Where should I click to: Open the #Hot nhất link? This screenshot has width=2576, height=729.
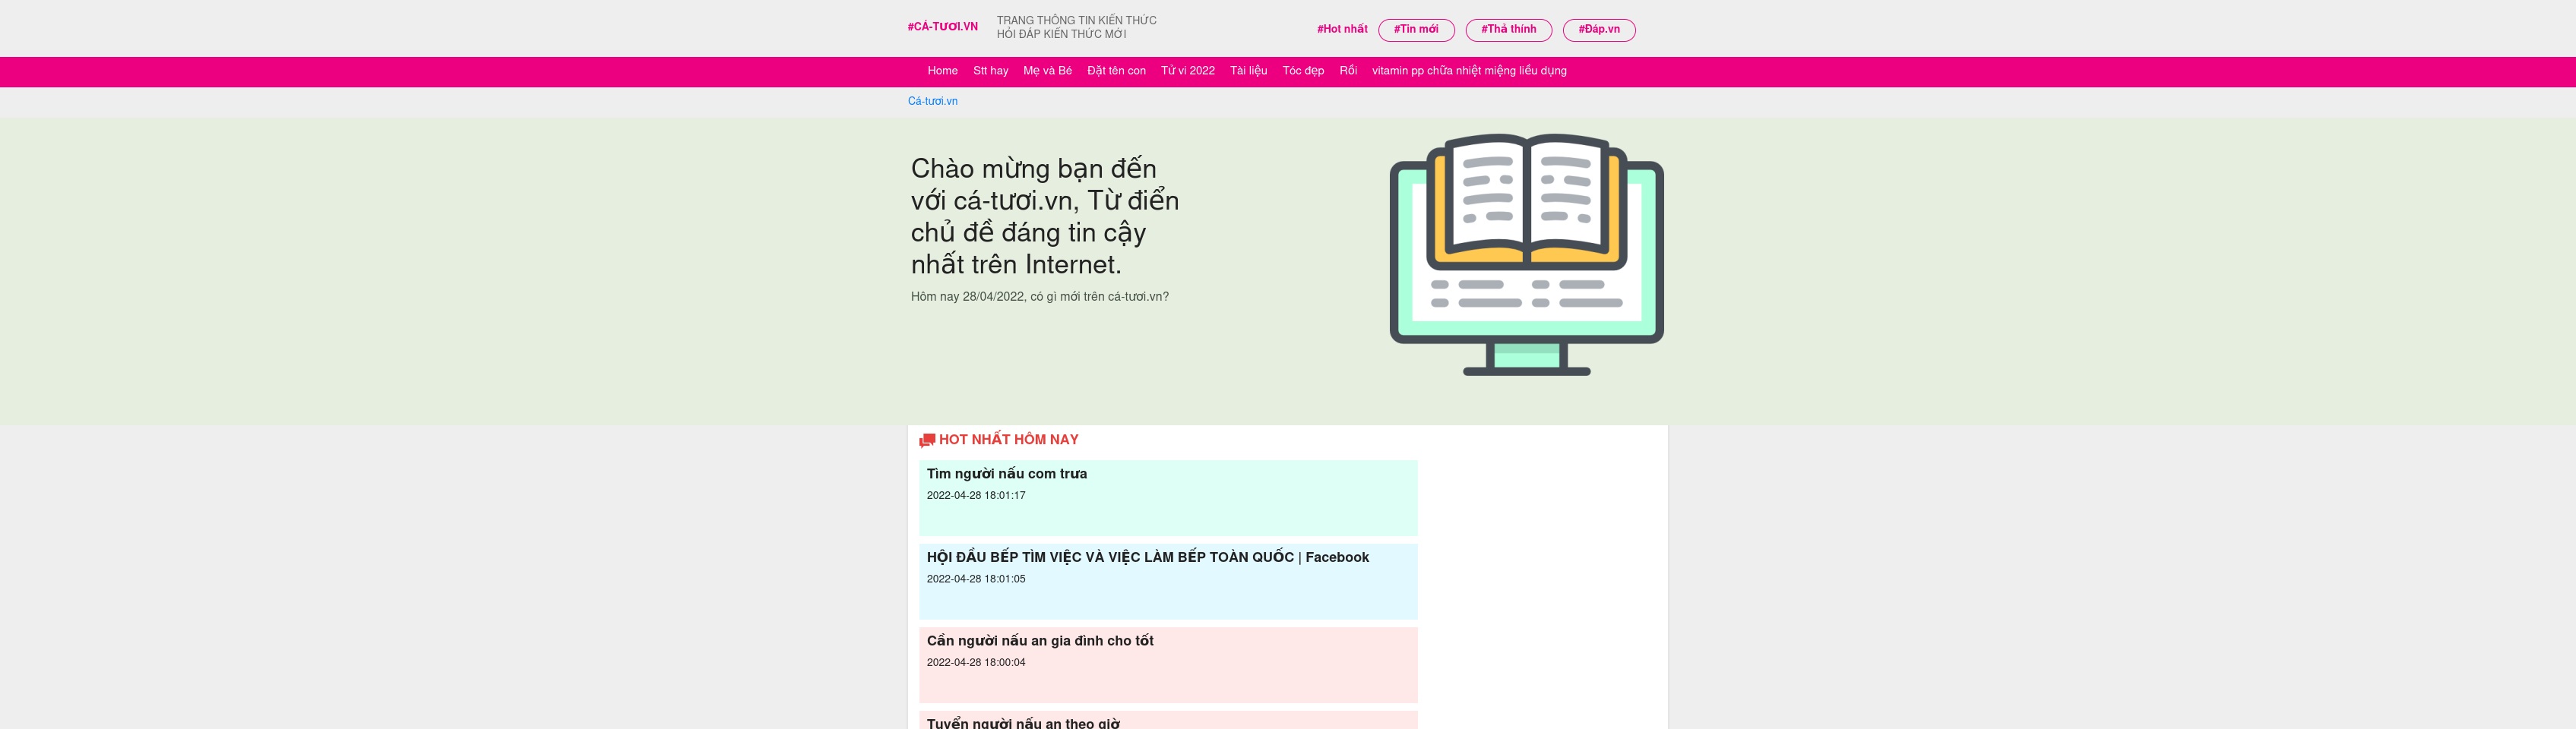1342,29
